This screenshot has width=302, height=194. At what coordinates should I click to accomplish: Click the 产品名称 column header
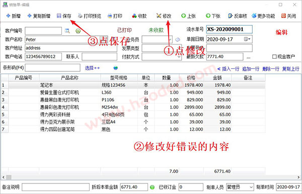point(70,78)
